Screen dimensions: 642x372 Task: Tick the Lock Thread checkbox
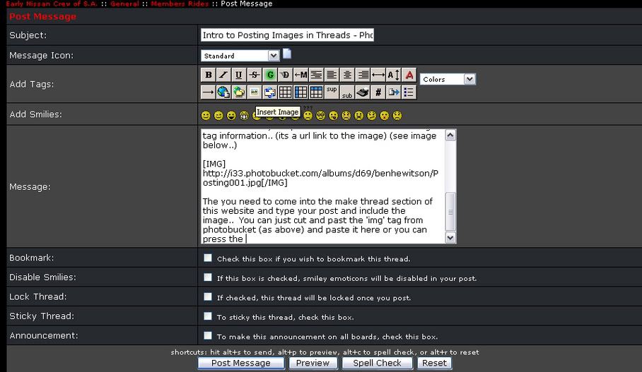(x=208, y=296)
